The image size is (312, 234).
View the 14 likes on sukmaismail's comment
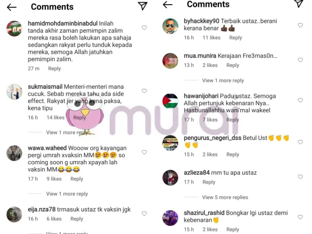pos(56,118)
